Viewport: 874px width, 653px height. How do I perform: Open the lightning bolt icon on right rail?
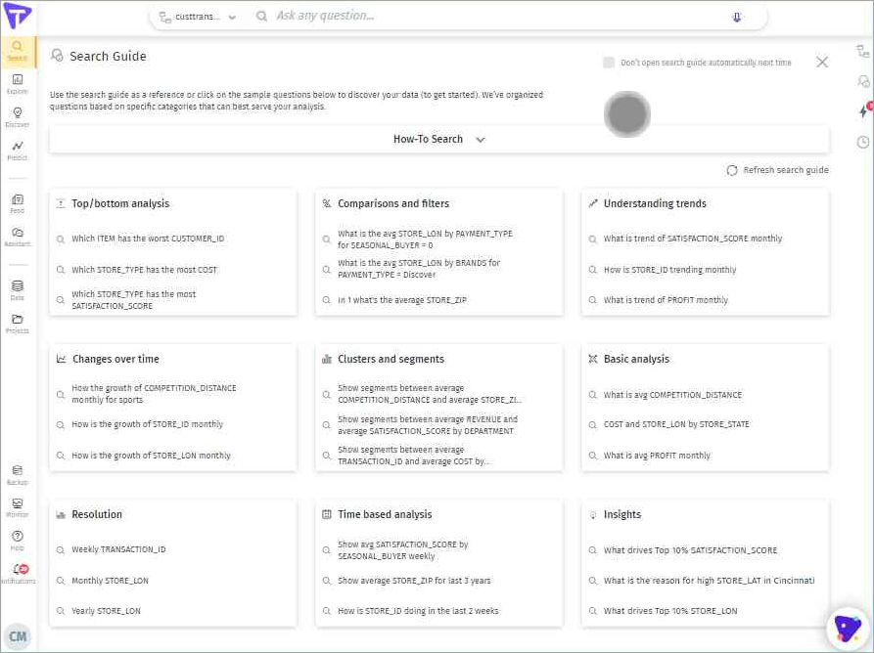tap(864, 110)
